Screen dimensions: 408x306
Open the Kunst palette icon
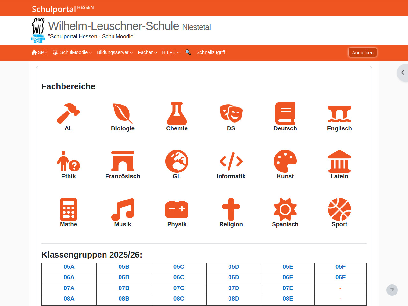click(x=285, y=161)
